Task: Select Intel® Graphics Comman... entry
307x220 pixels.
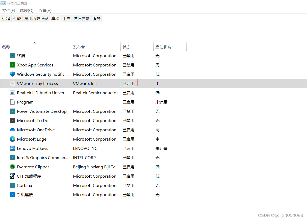Action: (x=43, y=158)
